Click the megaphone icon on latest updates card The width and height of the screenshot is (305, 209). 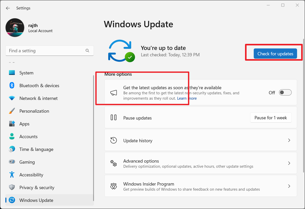pyautogui.click(x=114, y=93)
